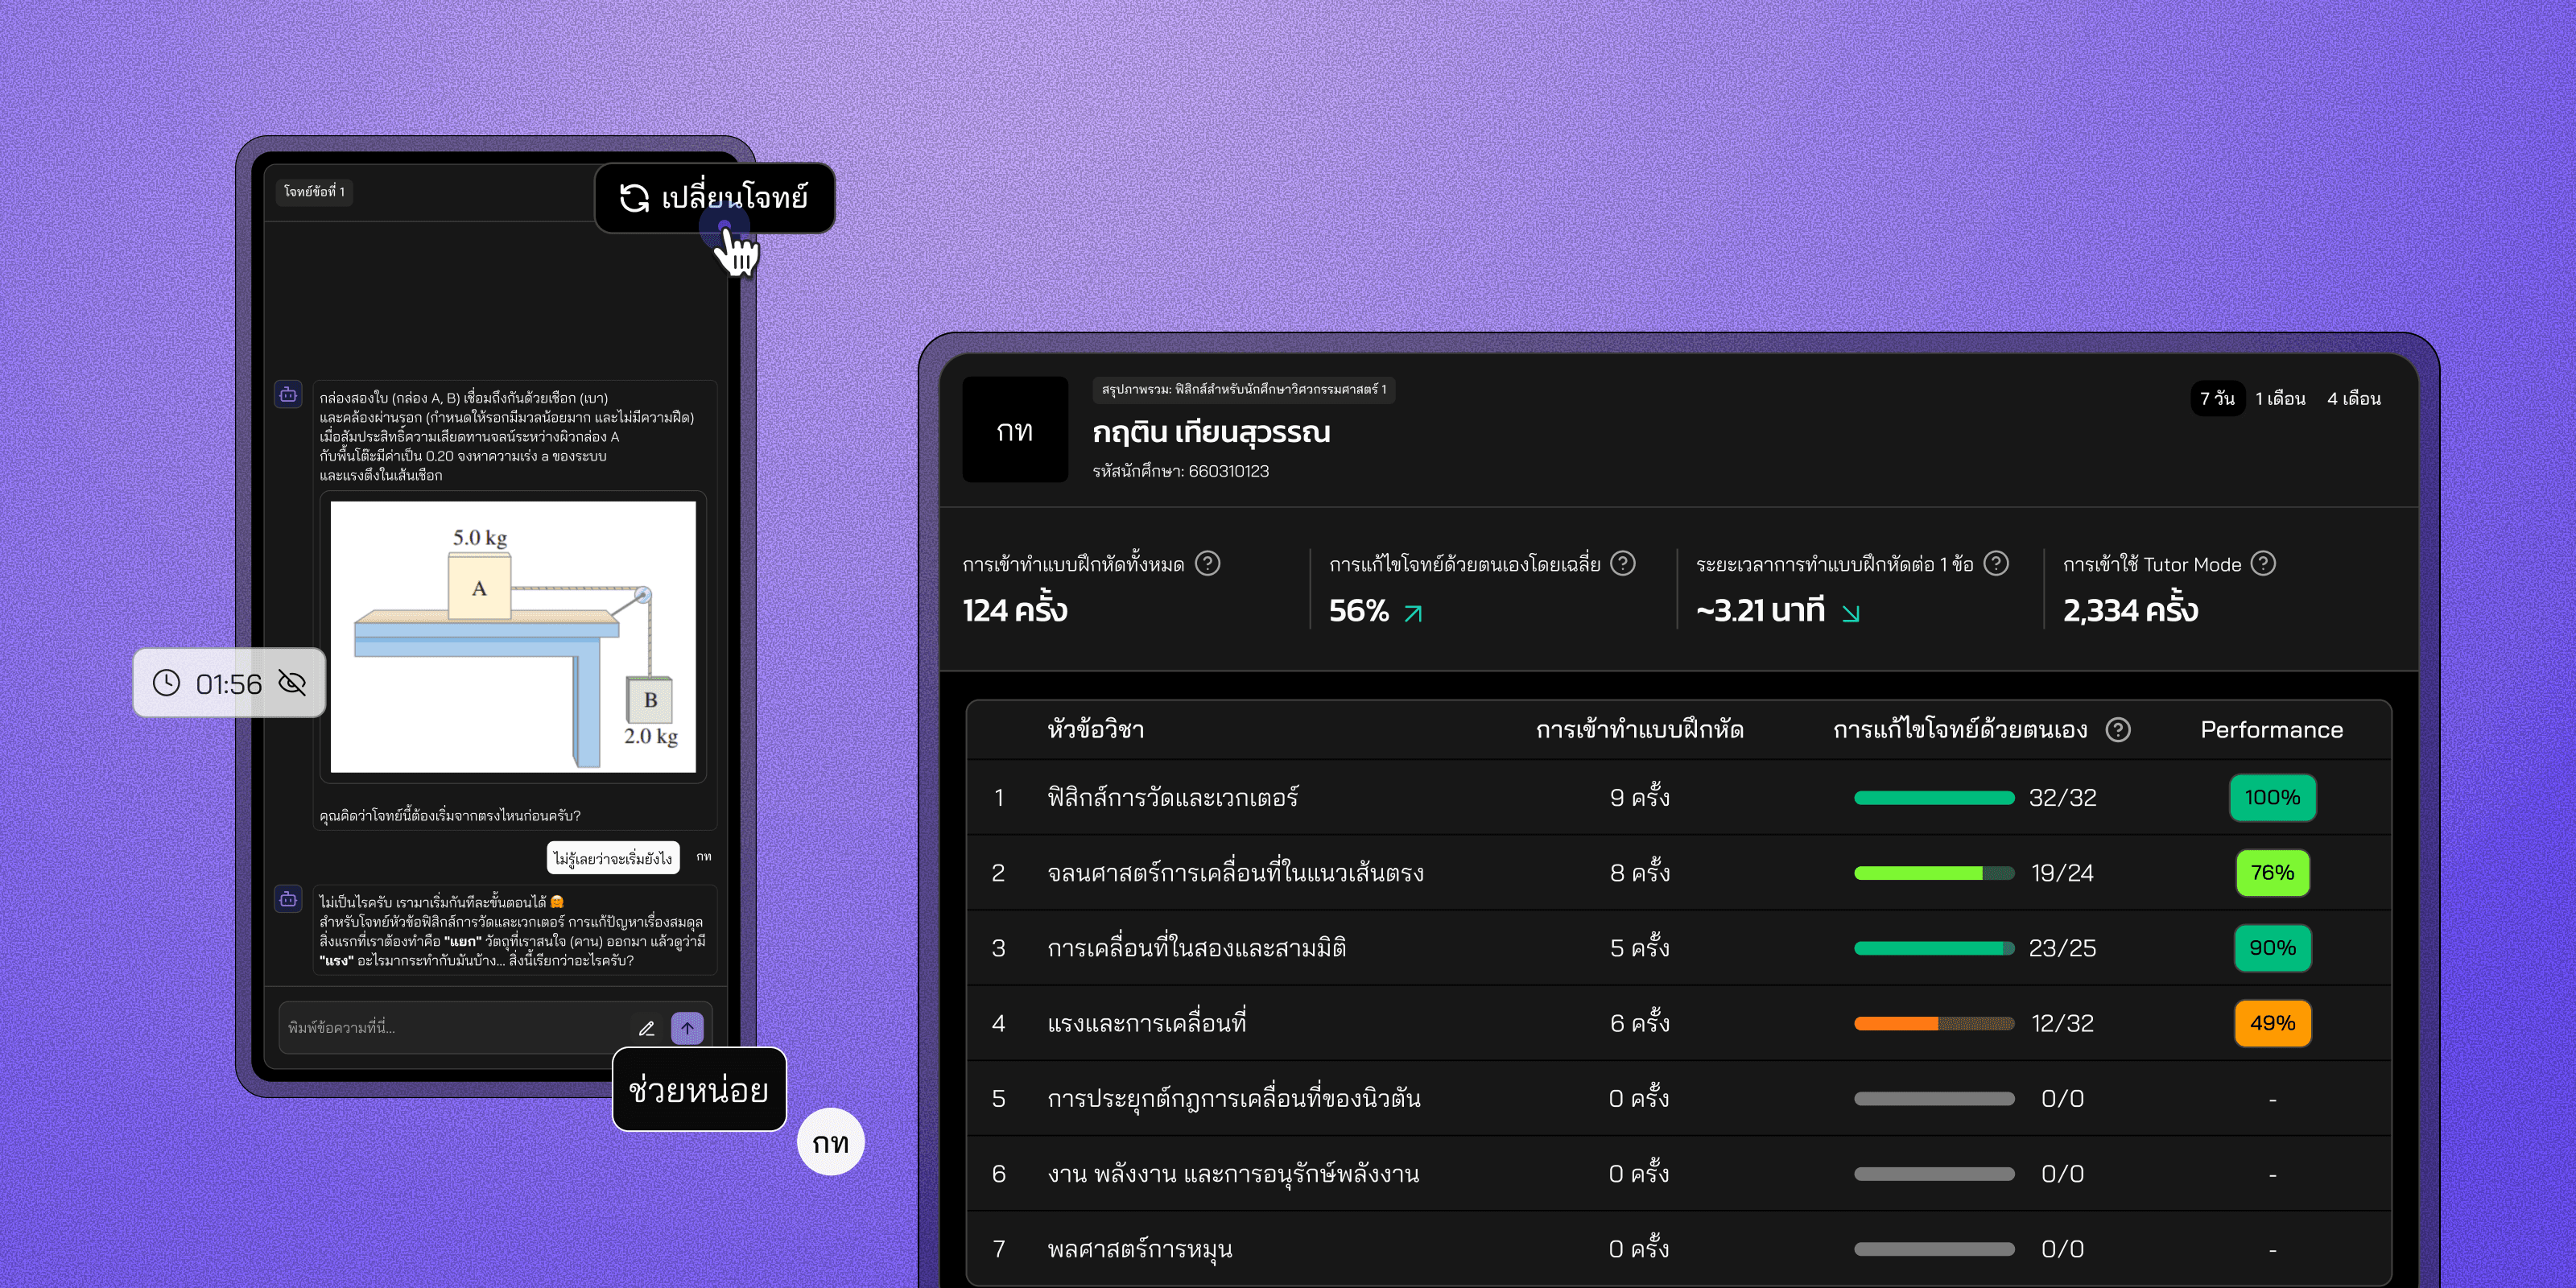2576x1288 pixels.
Task: Hide the timer using crossed-eye icon
Action: coord(292,683)
